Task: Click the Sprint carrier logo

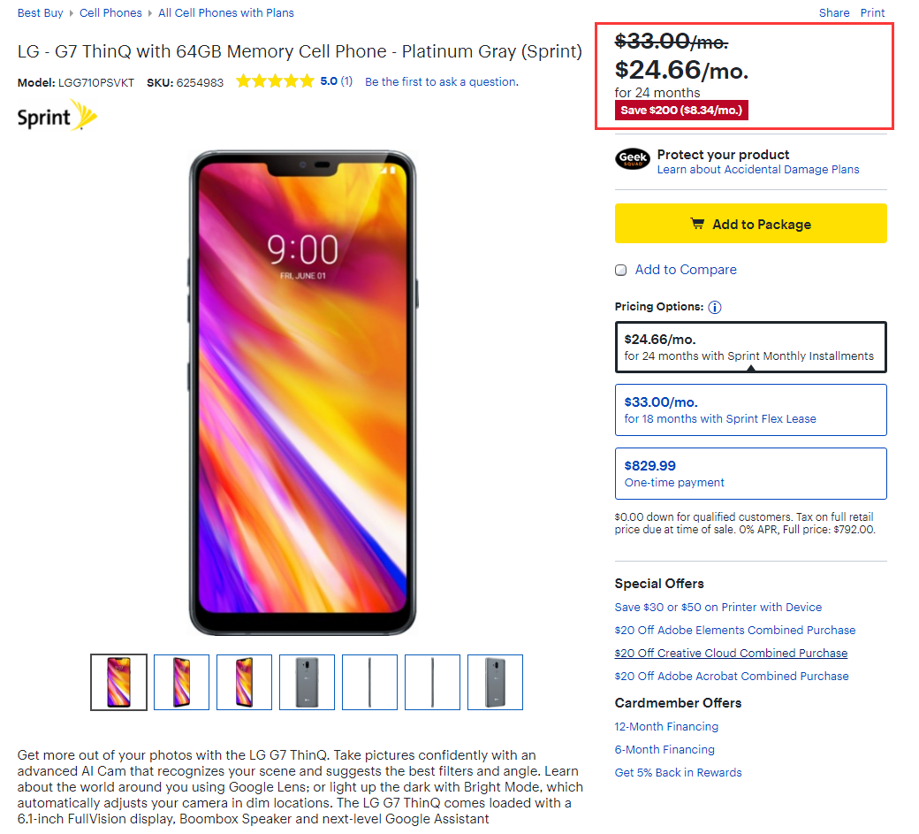Action: point(57,117)
